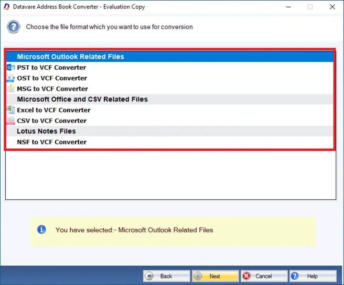This screenshot has width=344, height=285.
Task: Choose MSG to VCF Converter
Action: click(170, 89)
